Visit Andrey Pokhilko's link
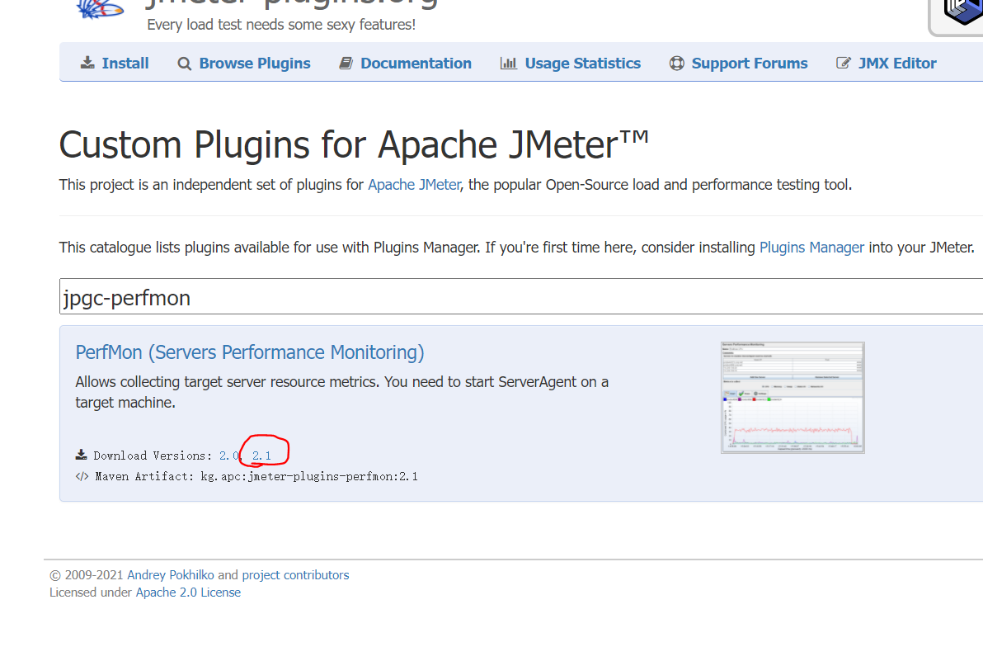Screen dimensions: 983x661 (x=171, y=575)
